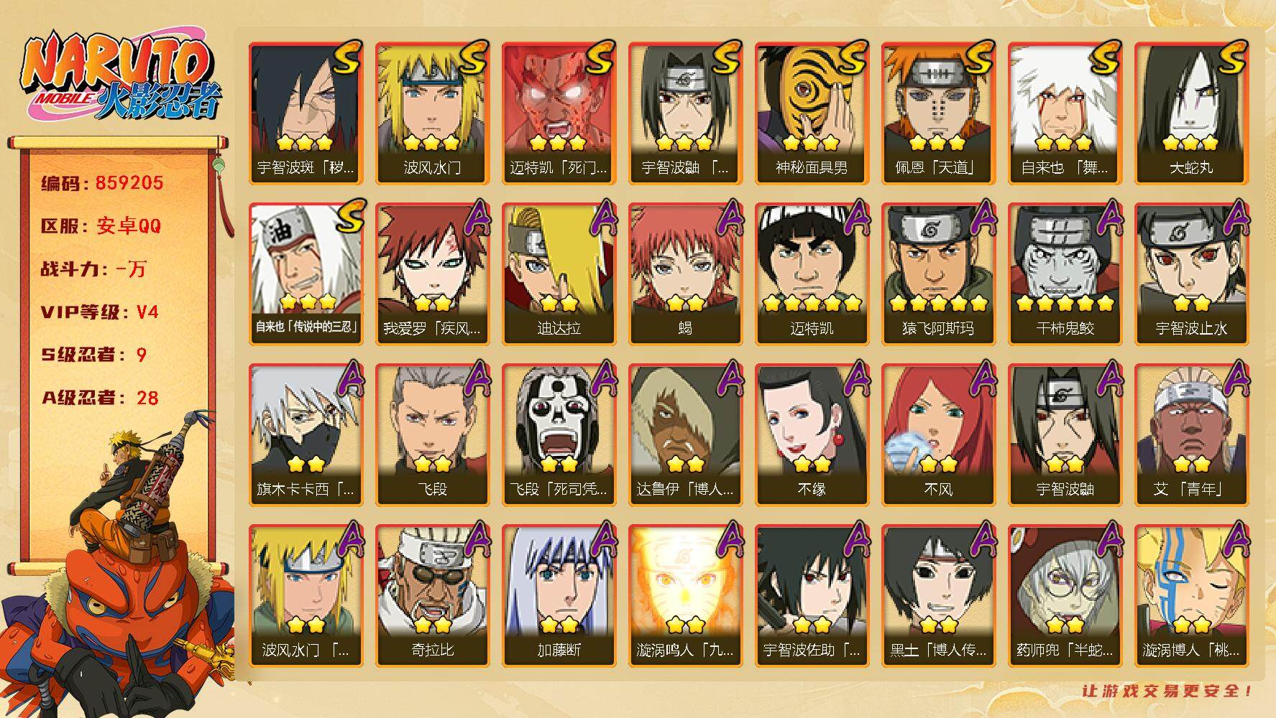Choose the 艾「青年」 ninja card
Screen dimensions: 1276x718
1191,435
